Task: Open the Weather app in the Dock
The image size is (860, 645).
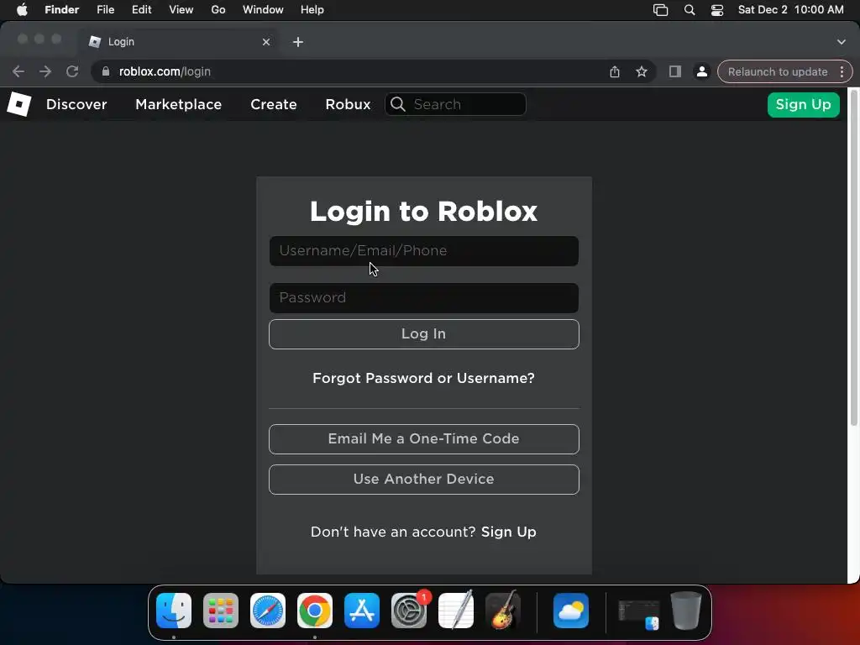Action: tap(571, 611)
